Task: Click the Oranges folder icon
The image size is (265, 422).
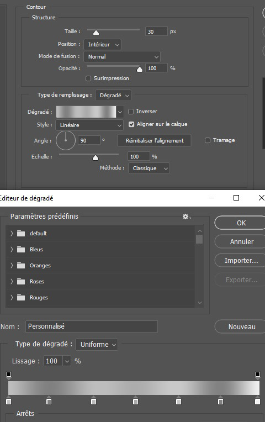Action: pos(21,266)
